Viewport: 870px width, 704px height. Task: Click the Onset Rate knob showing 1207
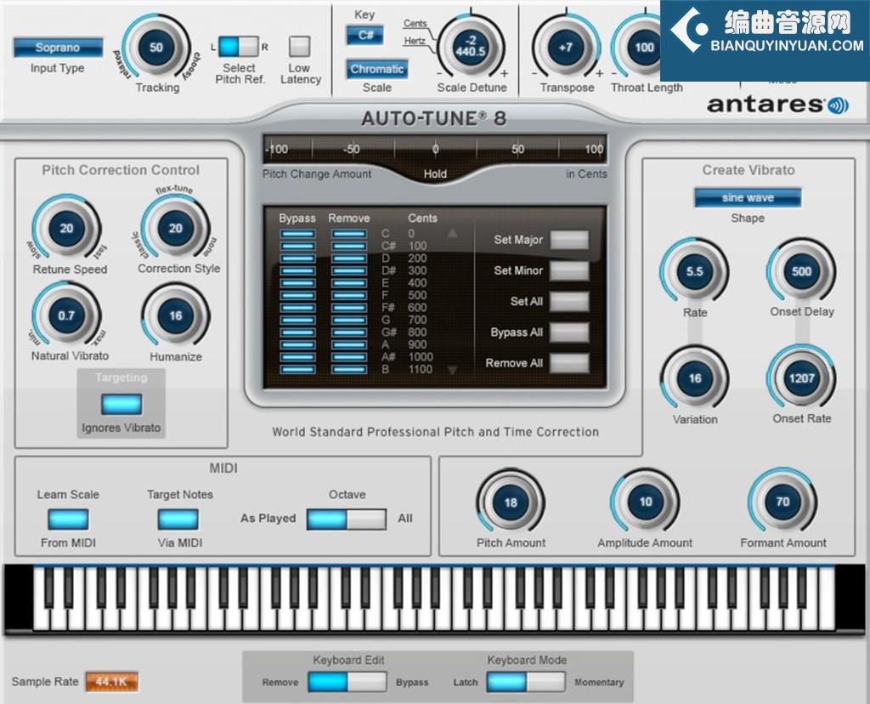pyautogui.click(x=801, y=378)
